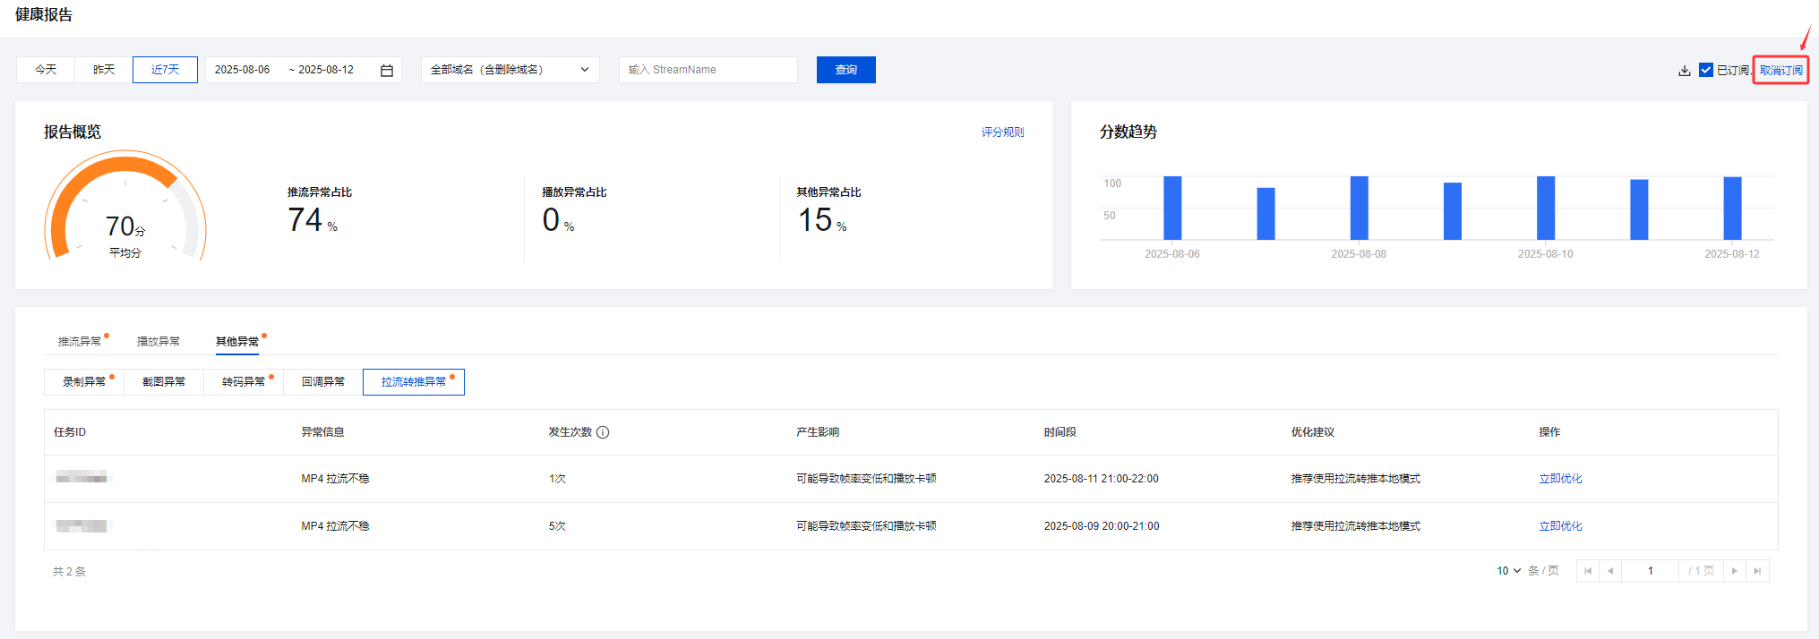Image resolution: width=1819 pixels, height=639 pixels.
Task: Click the start date 2025-08-06 field
Action: [x=242, y=70]
